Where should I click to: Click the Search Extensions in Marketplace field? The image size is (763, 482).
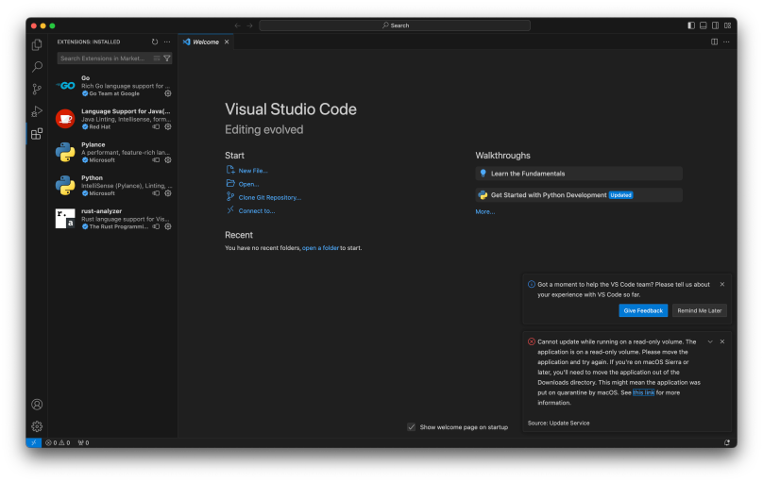click(x=106, y=58)
